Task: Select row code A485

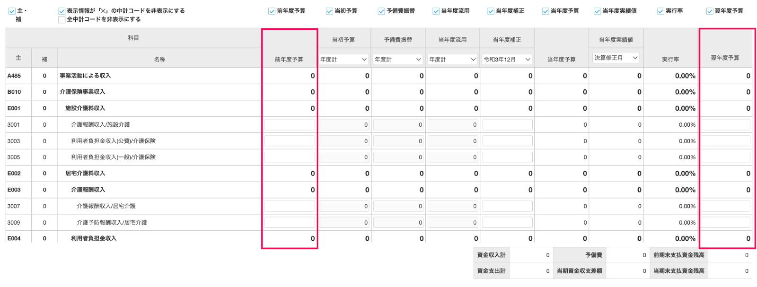Action: (x=14, y=76)
